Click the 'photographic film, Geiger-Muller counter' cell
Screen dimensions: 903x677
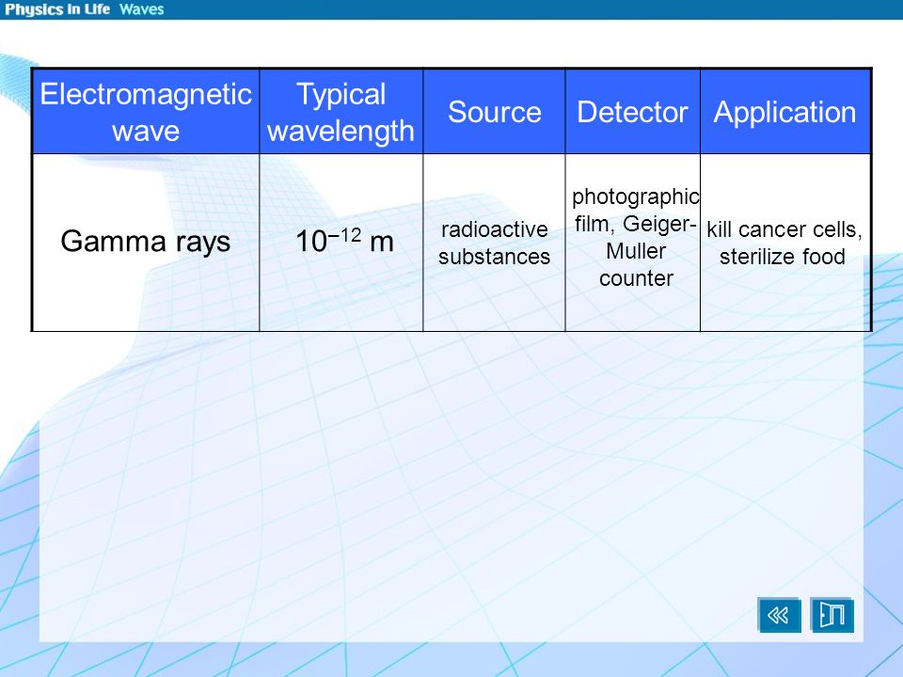[632, 243]
